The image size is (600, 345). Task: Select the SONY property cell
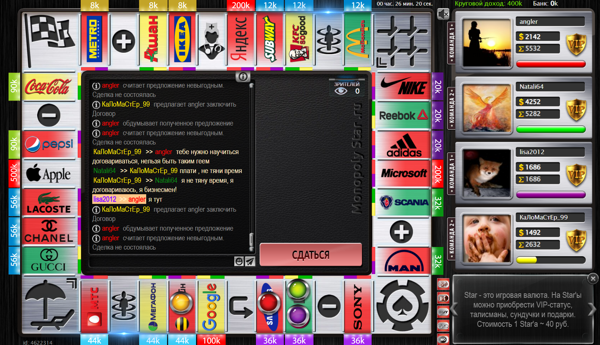tap(358, 306)
